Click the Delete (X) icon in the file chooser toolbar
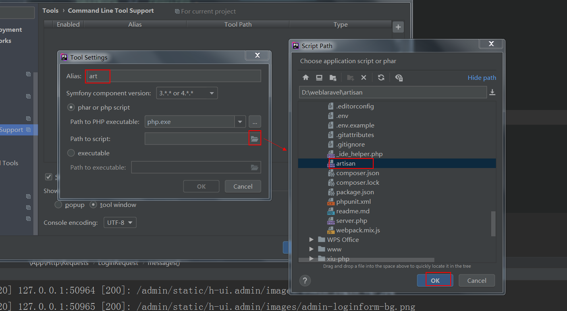The height and width of the screenshot is (311, 567). pos(363,78)
